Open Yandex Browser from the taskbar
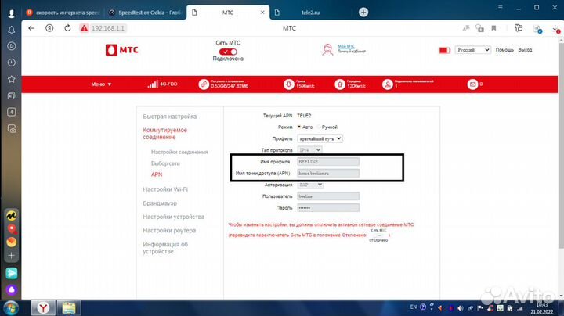This screenshot has height=316, width=564. [x=43, y=308]
